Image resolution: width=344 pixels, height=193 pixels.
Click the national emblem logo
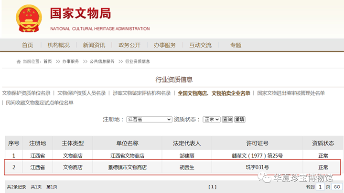[29, 19]
